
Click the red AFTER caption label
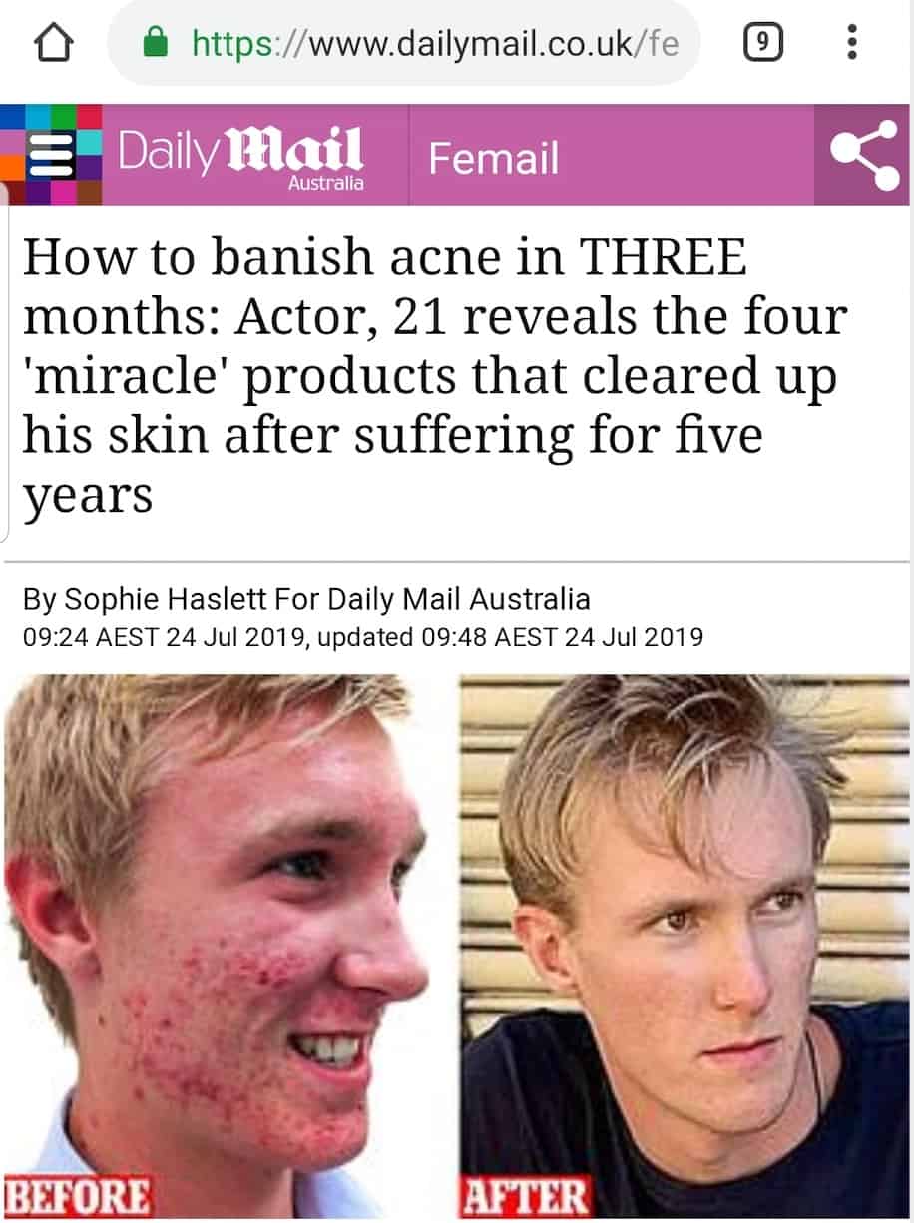(525, 1196)
